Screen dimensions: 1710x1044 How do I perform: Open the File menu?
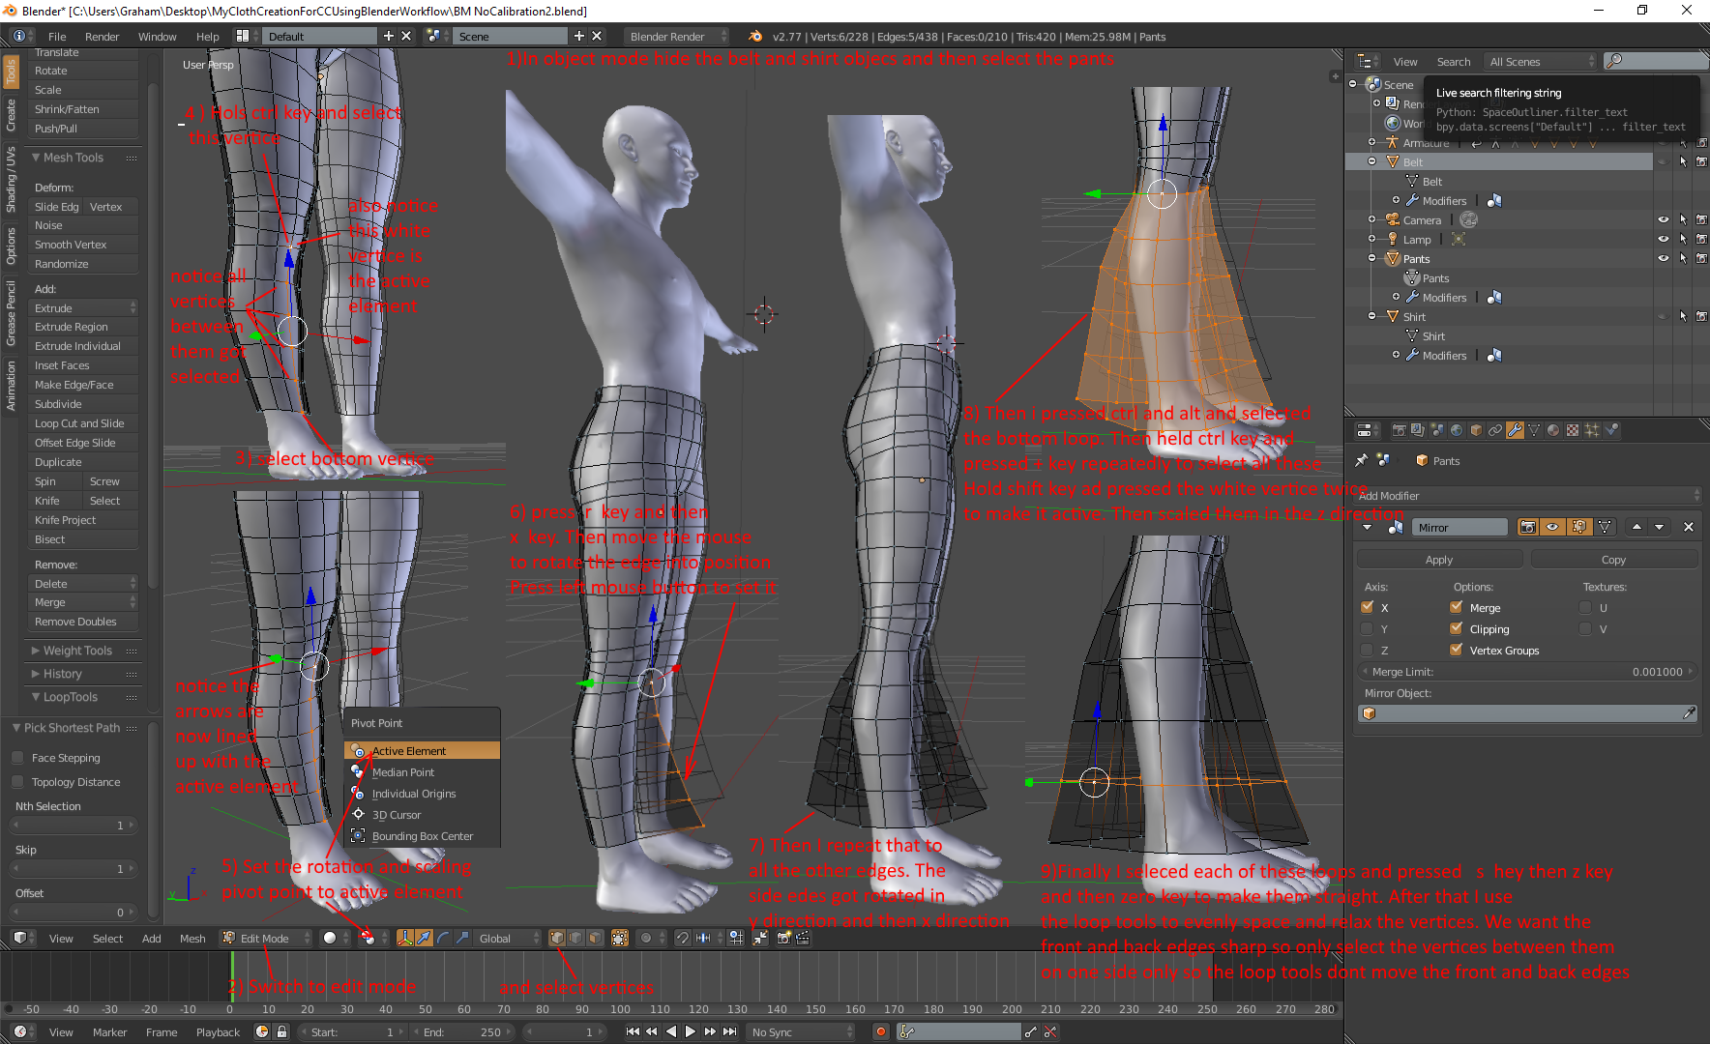57,36
